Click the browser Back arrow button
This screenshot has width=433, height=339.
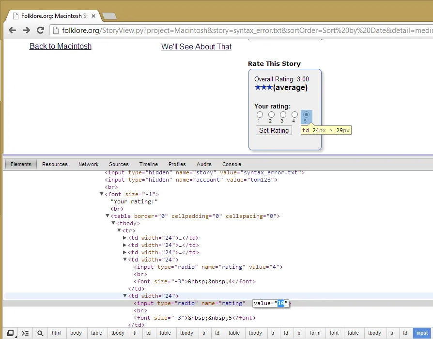click(x=13, y=30)
